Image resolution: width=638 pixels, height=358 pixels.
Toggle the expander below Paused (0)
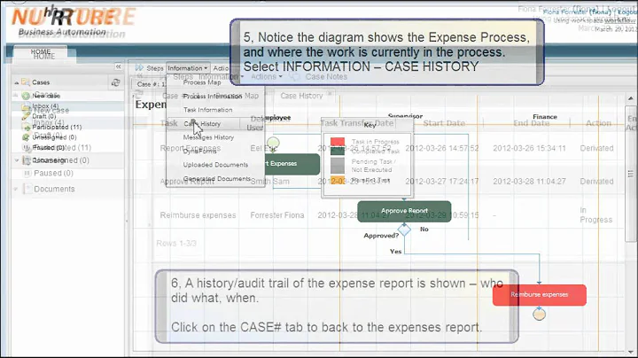(17, 160)
